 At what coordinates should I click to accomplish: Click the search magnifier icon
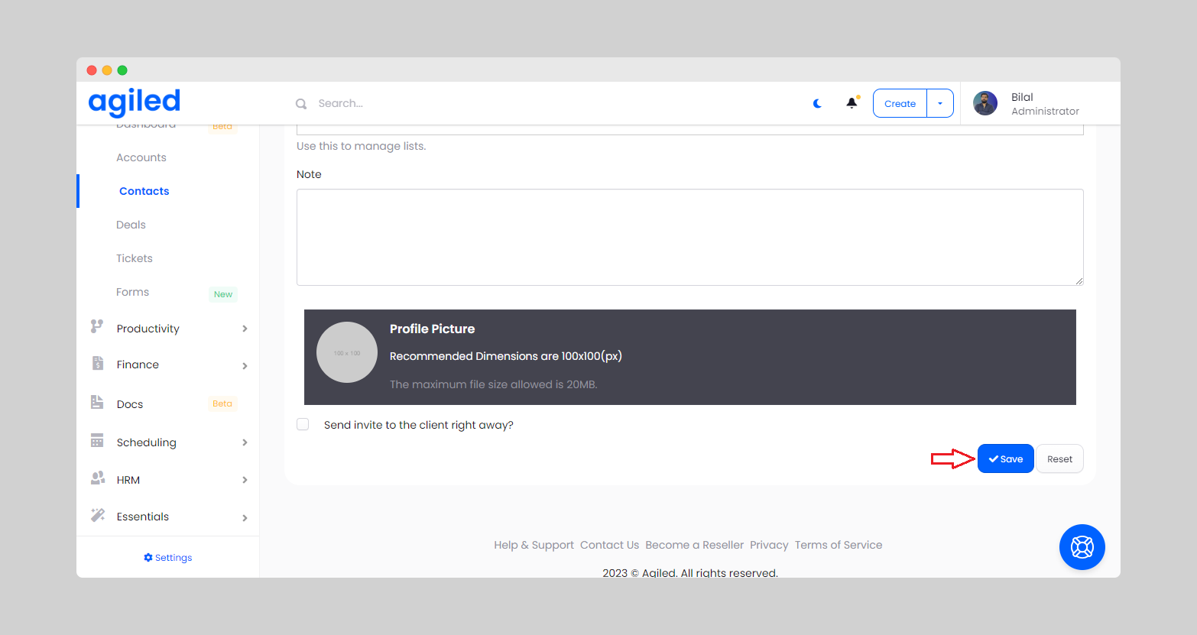(x=301, y=104)
